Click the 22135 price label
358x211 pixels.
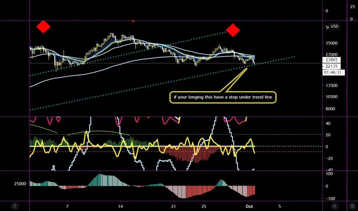[x=331, y=66]
